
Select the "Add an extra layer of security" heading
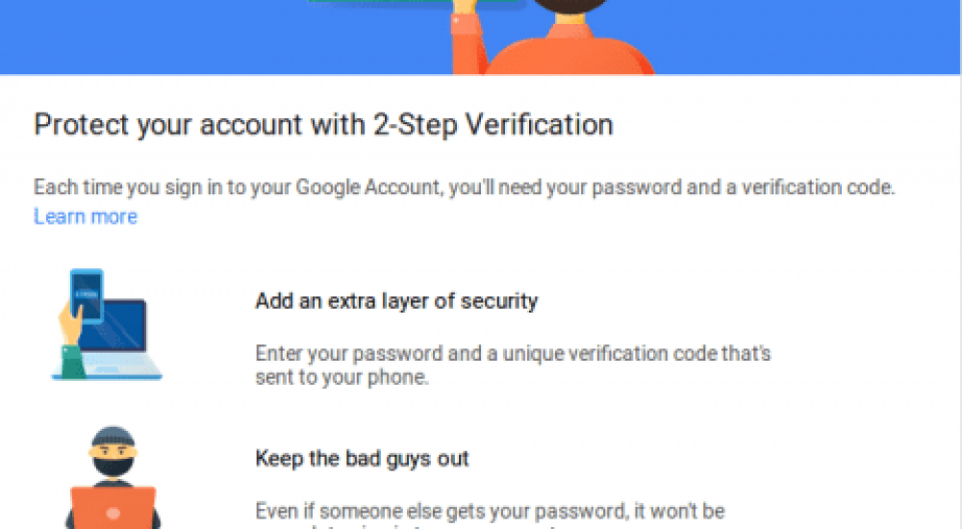tap(396, 301)
